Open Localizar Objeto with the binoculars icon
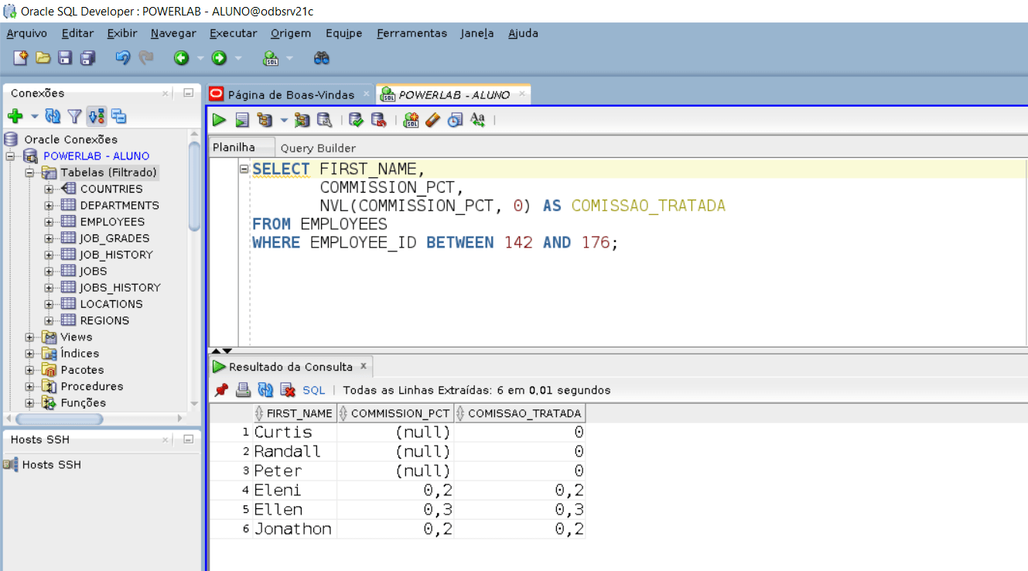The height and width of the screenshot is (571, 1028). pyautogui.click(x=321, y=57)
